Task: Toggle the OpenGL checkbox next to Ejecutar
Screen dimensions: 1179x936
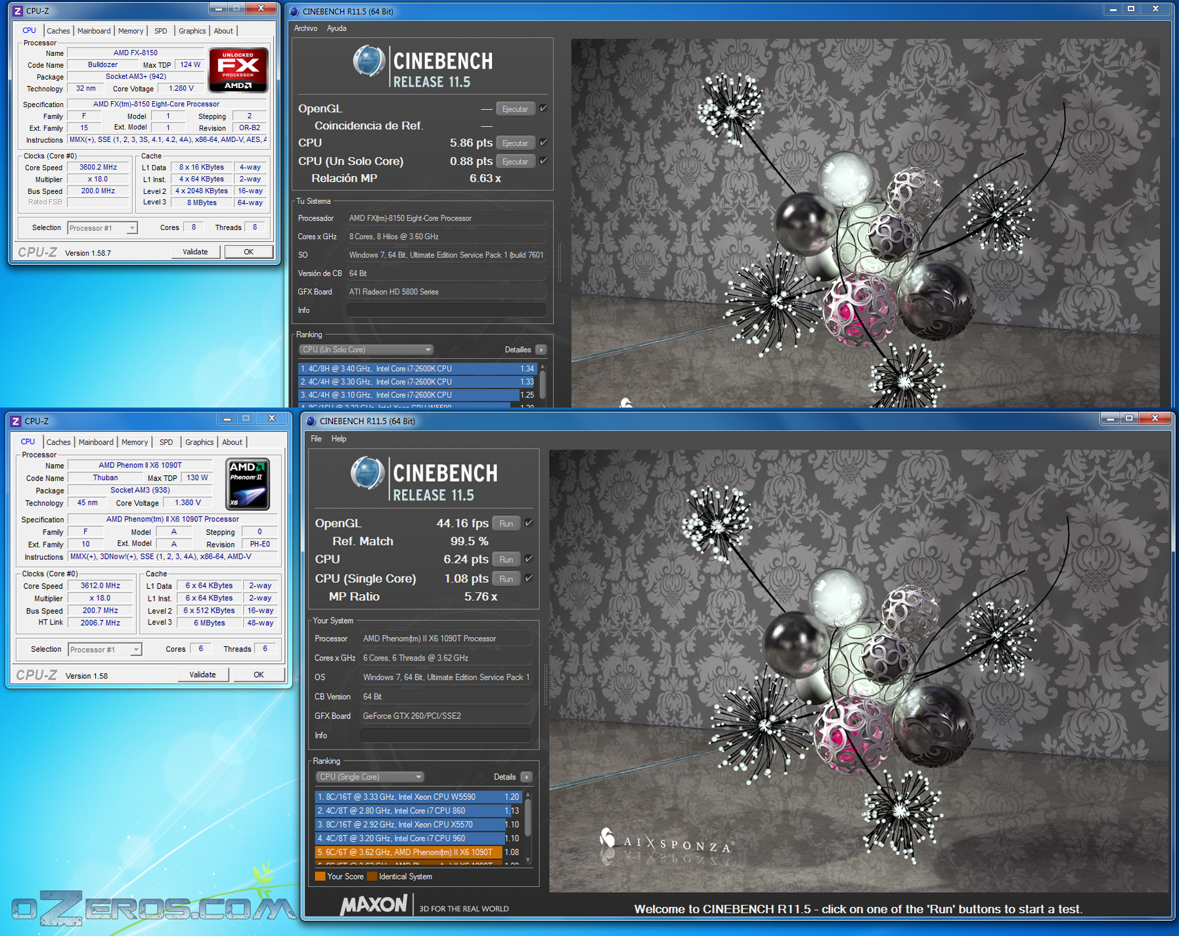Action: 543,108
